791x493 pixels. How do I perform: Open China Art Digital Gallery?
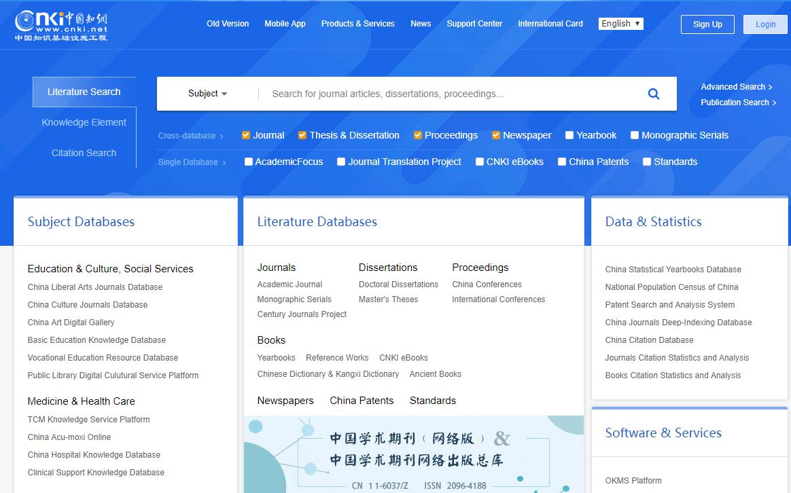71,322
